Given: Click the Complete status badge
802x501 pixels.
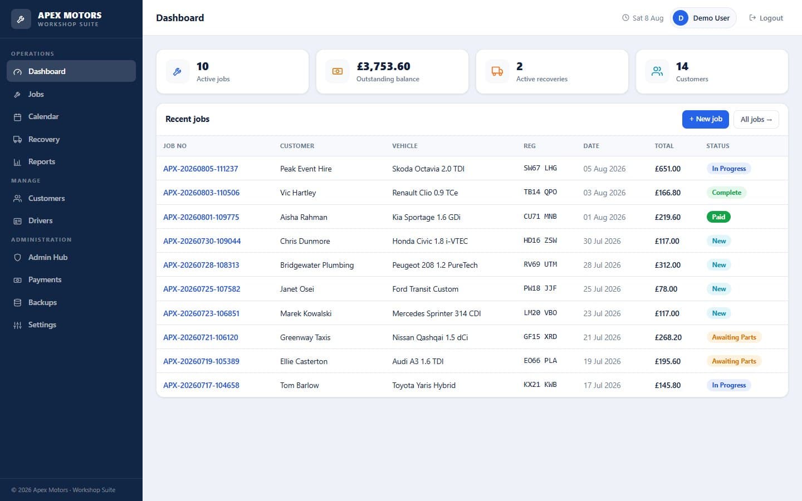Looking at the screenshot, I should pos(727,193).
